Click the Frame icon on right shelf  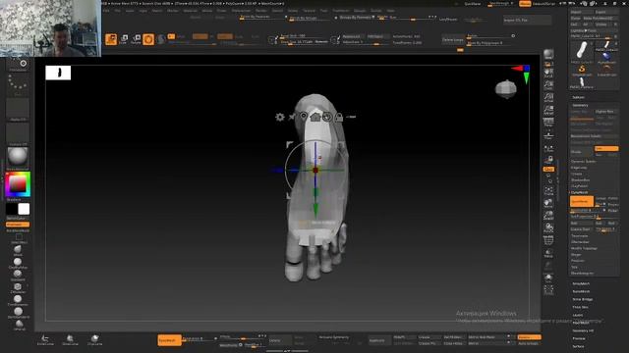548,191
